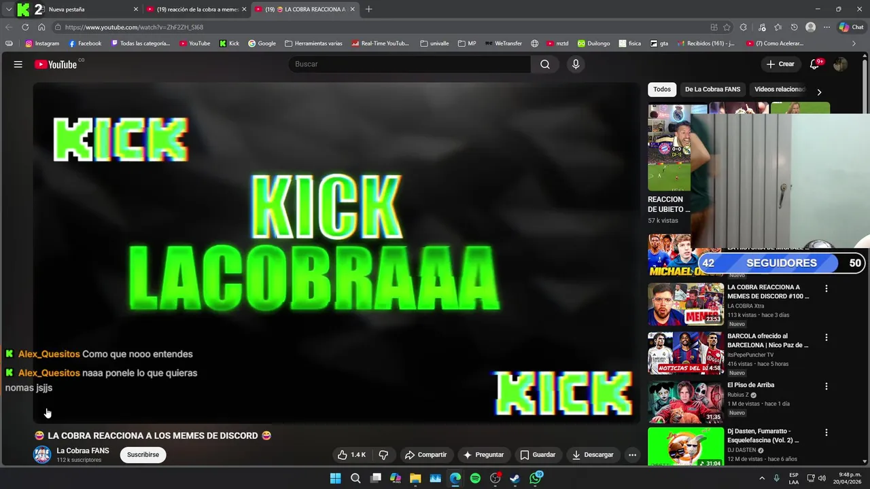The height and width of the screenshot is (489, 870).
Task: Select the De La Cobraa FANS chip
Action: pos(712,89)
